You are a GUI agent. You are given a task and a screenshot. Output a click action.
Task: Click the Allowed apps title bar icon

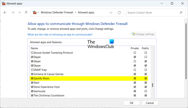(x=4, y=3)
